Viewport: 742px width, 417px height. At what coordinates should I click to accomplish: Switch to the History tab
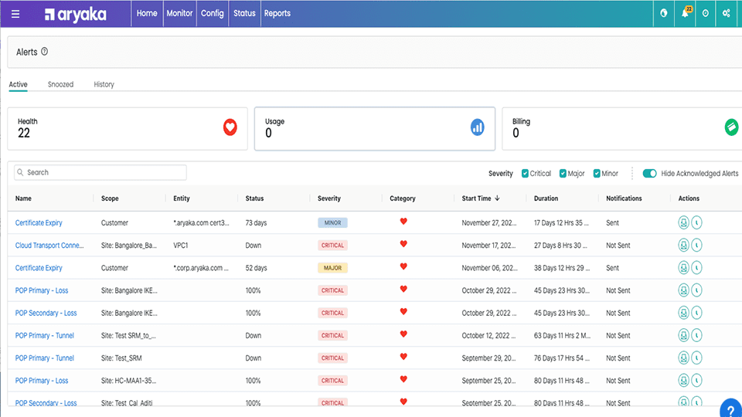coord(104,85)
